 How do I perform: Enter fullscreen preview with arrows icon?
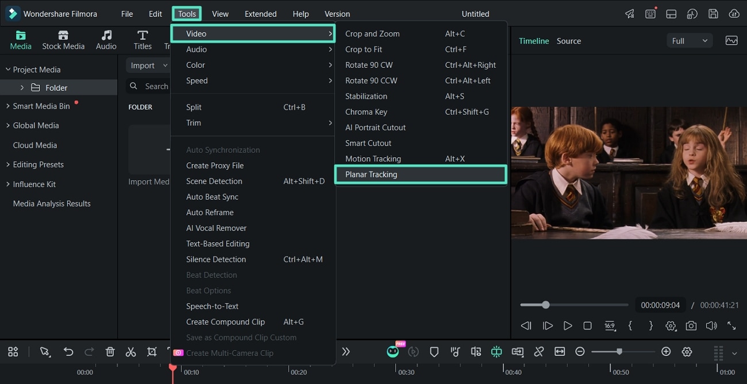(x=731, y=325)
